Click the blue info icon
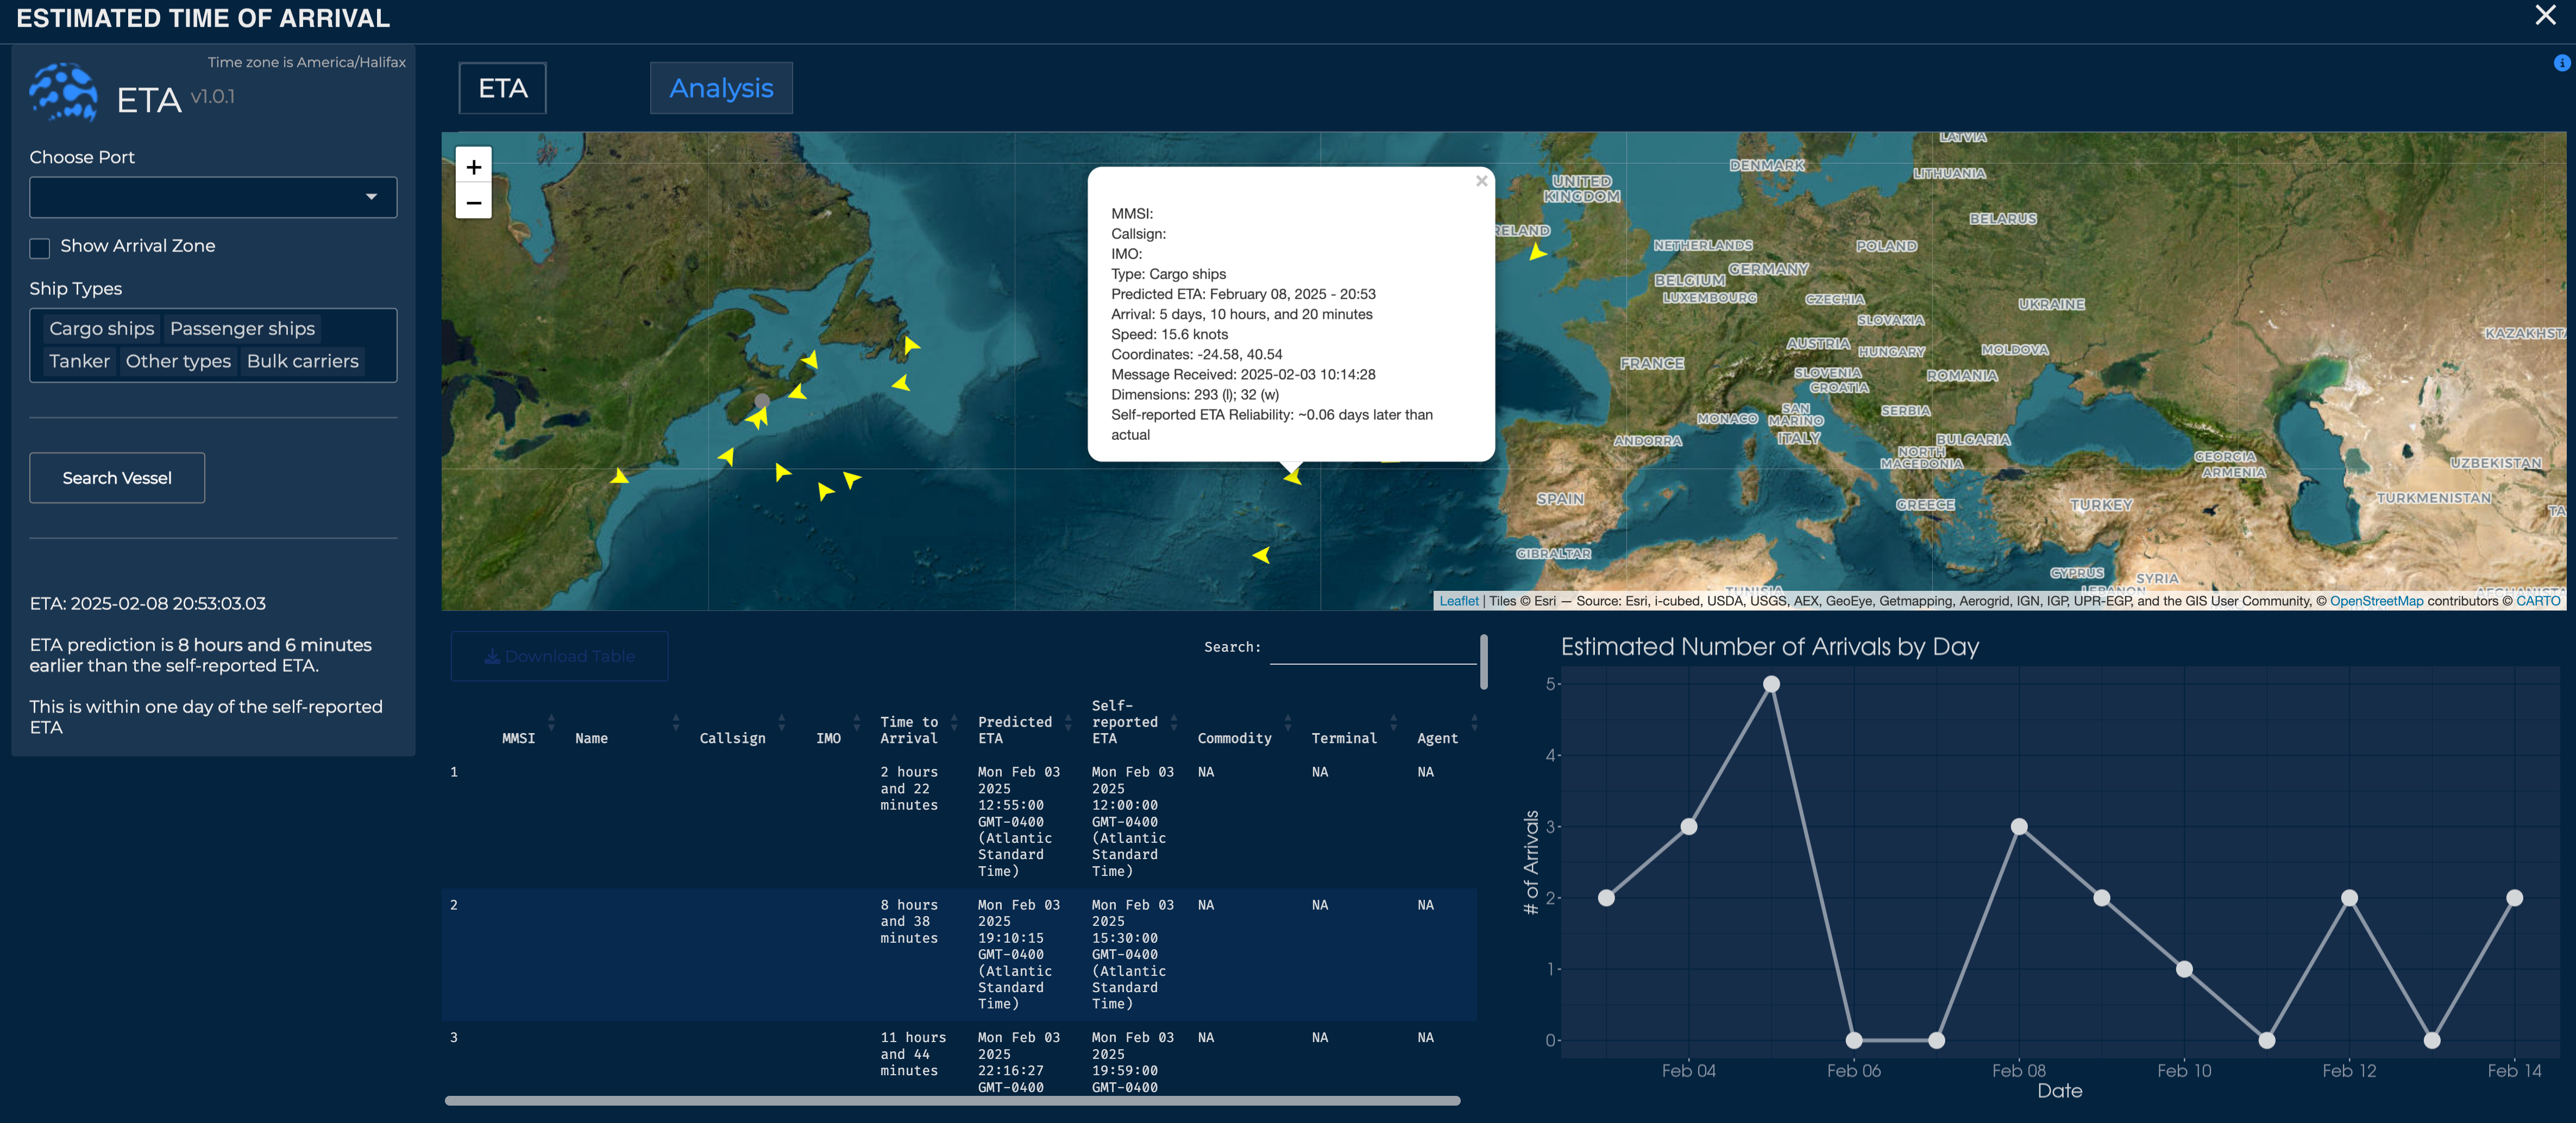 (x=2561, y=63)
